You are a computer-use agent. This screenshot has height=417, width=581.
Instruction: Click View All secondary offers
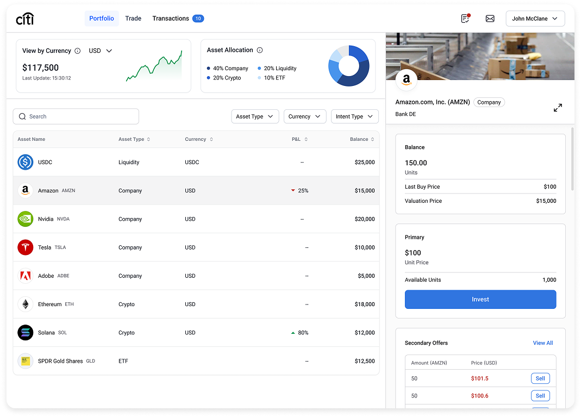(x=543, y=343)
